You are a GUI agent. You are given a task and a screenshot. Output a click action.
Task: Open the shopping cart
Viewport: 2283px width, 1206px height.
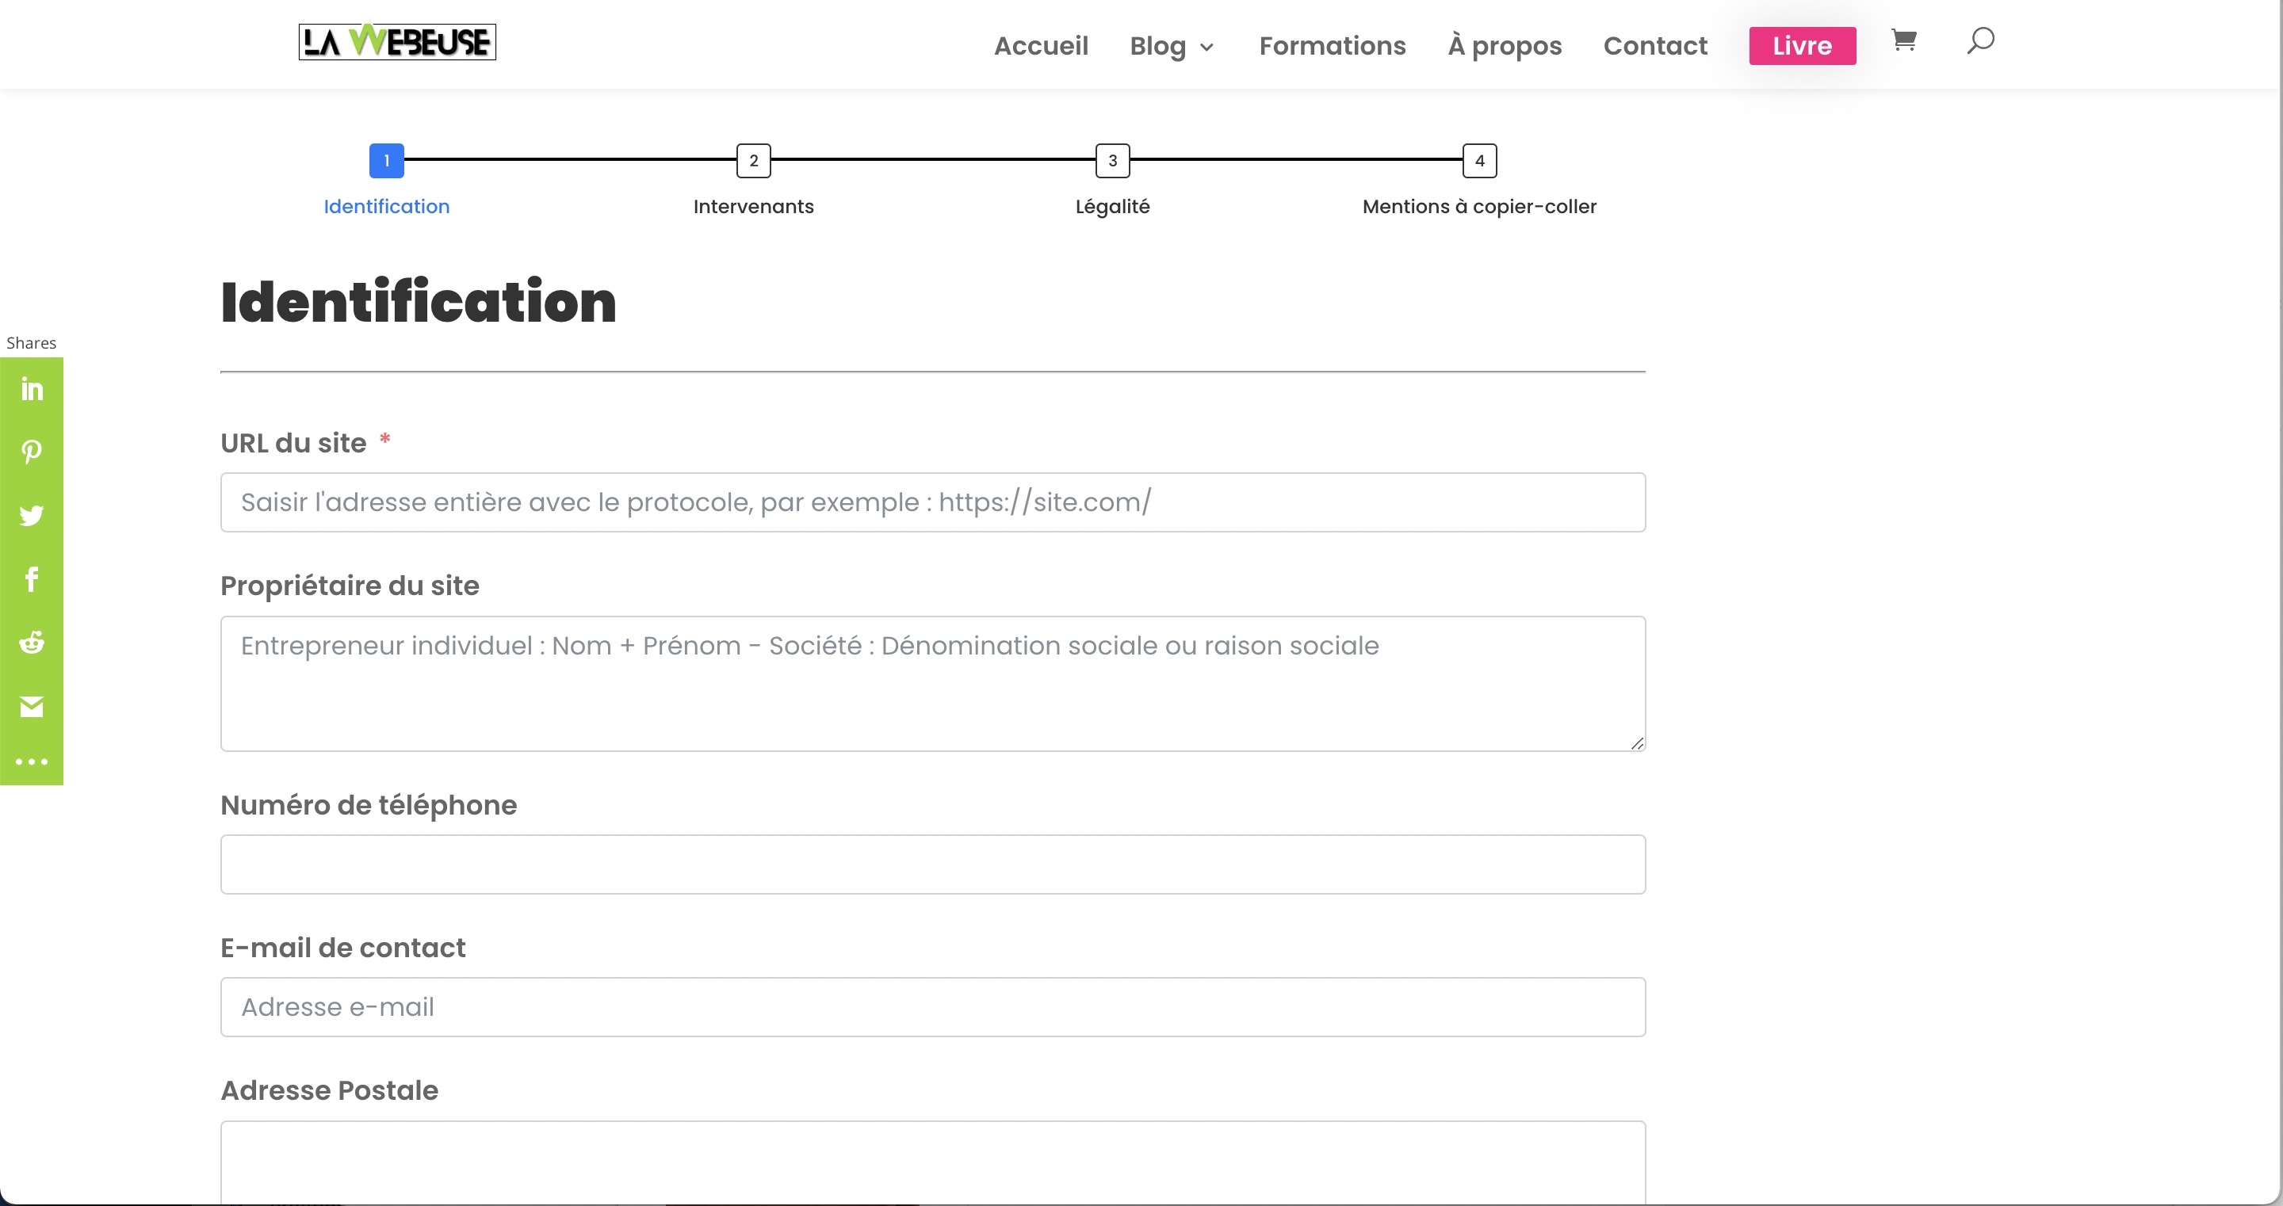[1903, 40]
